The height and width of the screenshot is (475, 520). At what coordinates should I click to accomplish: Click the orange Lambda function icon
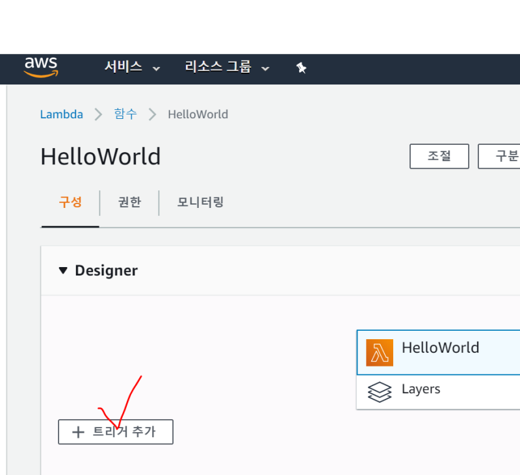(x=380, y=352)
